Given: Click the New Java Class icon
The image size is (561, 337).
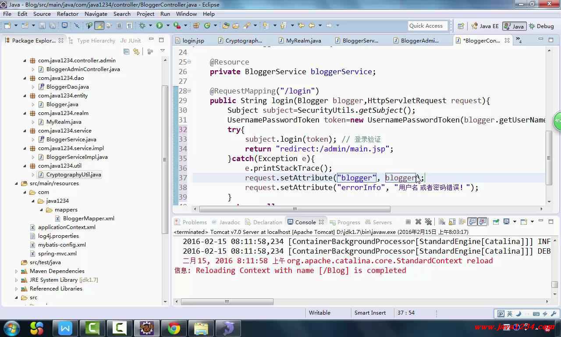Looking at the screenshot, I should tap(207, 26).
